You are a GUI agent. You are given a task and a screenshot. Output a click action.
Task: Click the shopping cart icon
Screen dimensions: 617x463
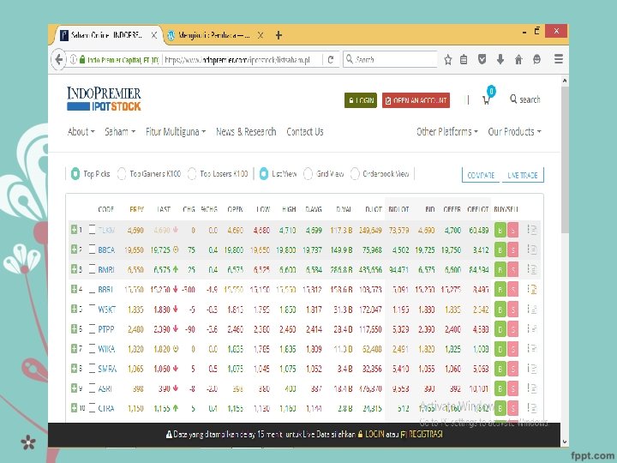487,99
